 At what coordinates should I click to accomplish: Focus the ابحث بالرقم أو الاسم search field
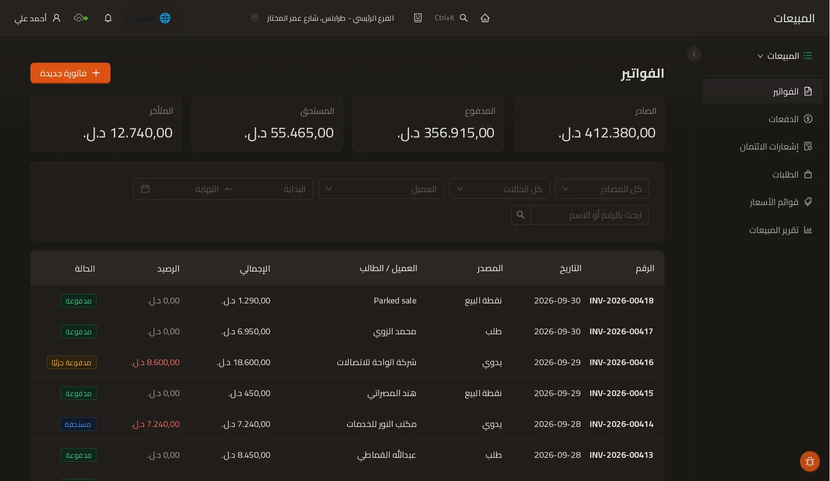[589, 215]
